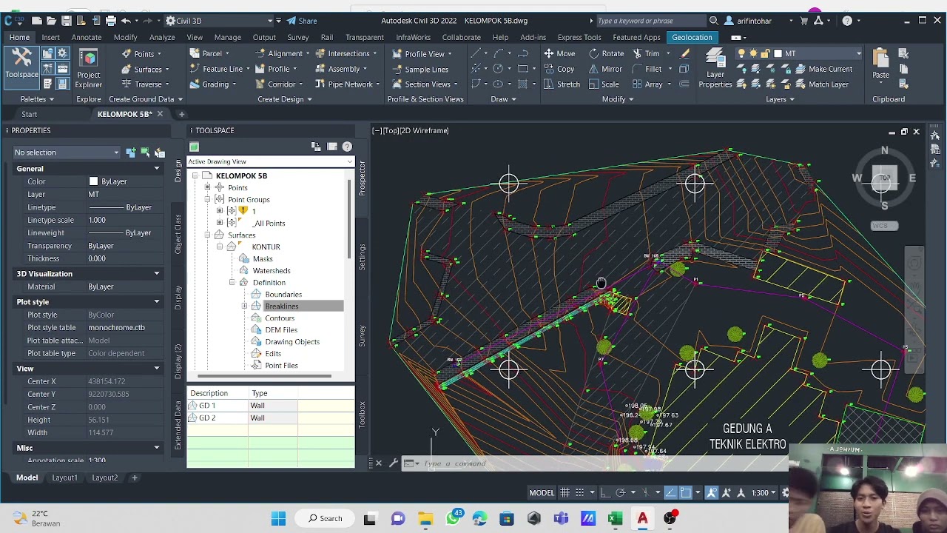Select the Trim tool
947x533 pixels.
(645, 53)
